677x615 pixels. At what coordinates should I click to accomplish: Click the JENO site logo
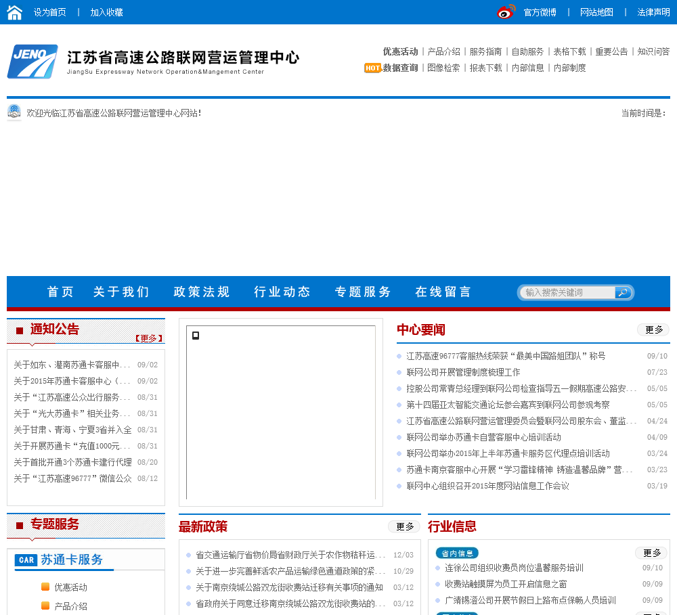point(32,62)
